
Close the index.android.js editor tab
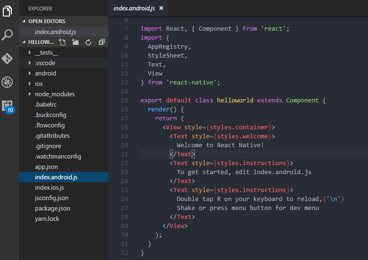pyautogui.click(x=161, y=8)
